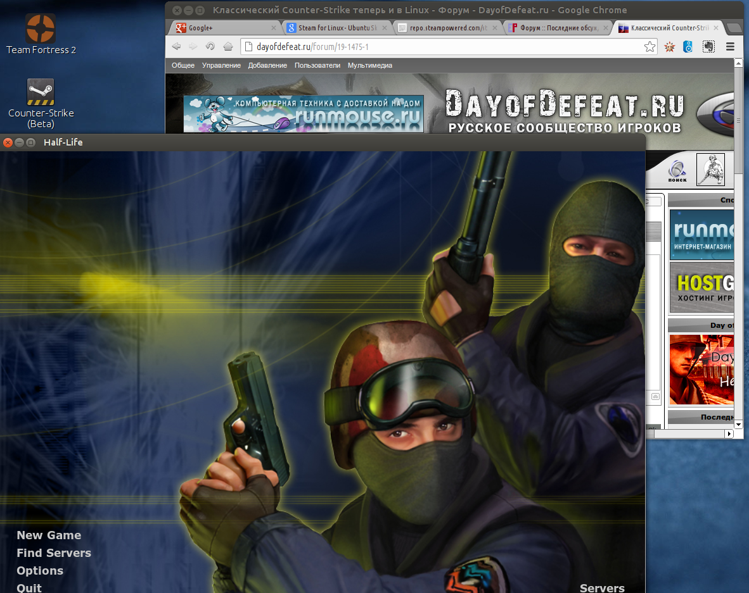Open the Chrome hamburger menu

click(730, 47)
